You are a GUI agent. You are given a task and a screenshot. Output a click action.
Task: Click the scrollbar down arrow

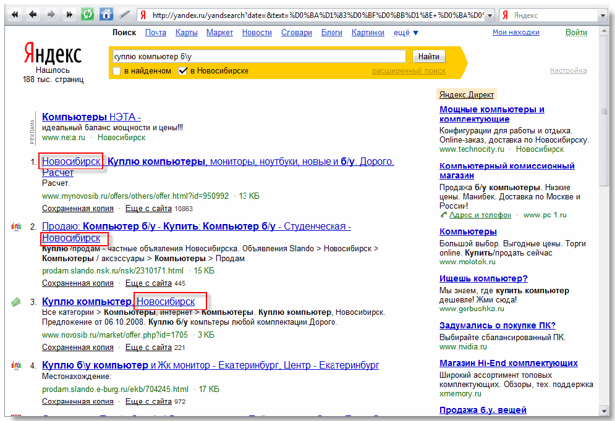tap(604, 411)
